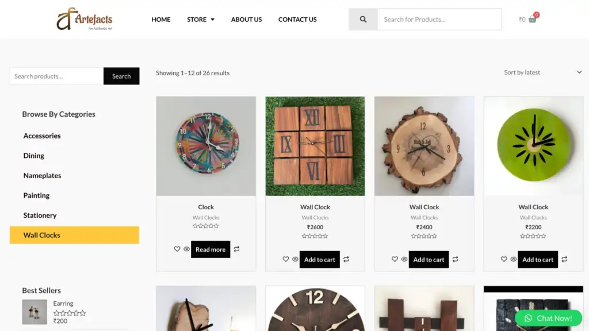Open quick view for the green kiwi clock
589x331 pixels.
[514, 259]
